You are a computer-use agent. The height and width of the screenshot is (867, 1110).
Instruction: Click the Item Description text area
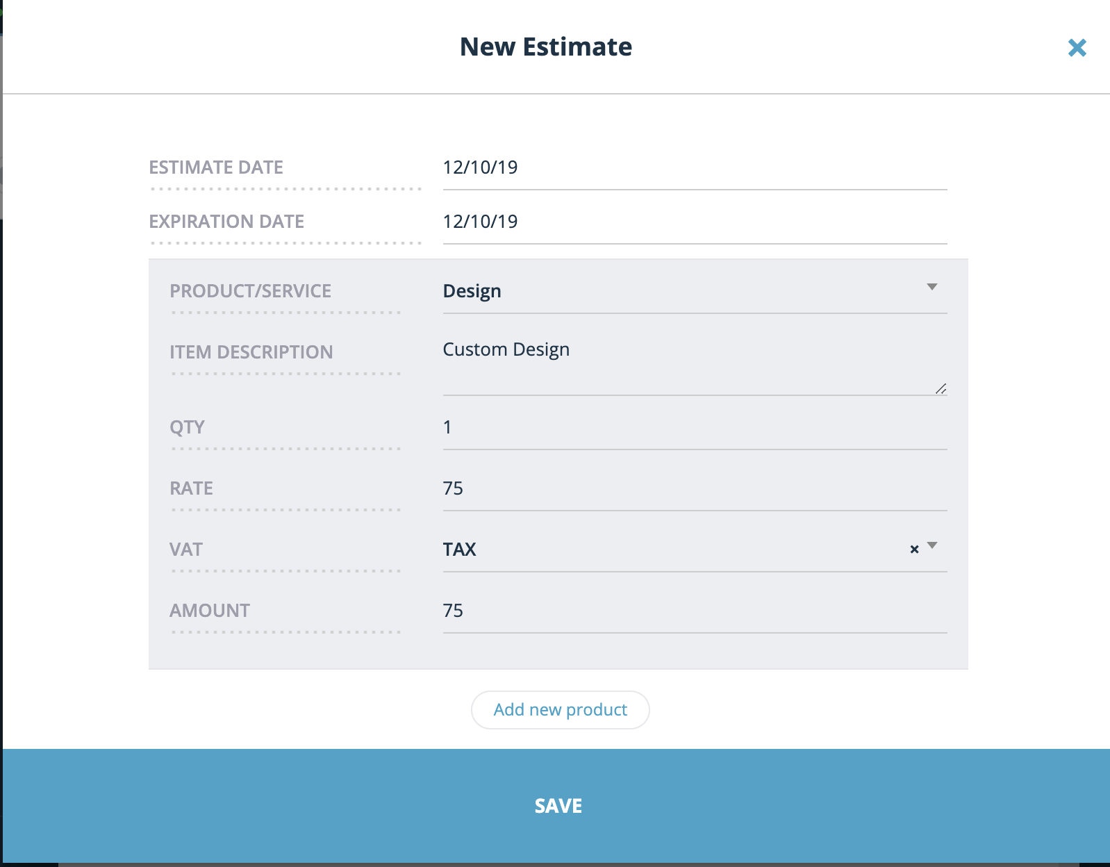(695, 364)
